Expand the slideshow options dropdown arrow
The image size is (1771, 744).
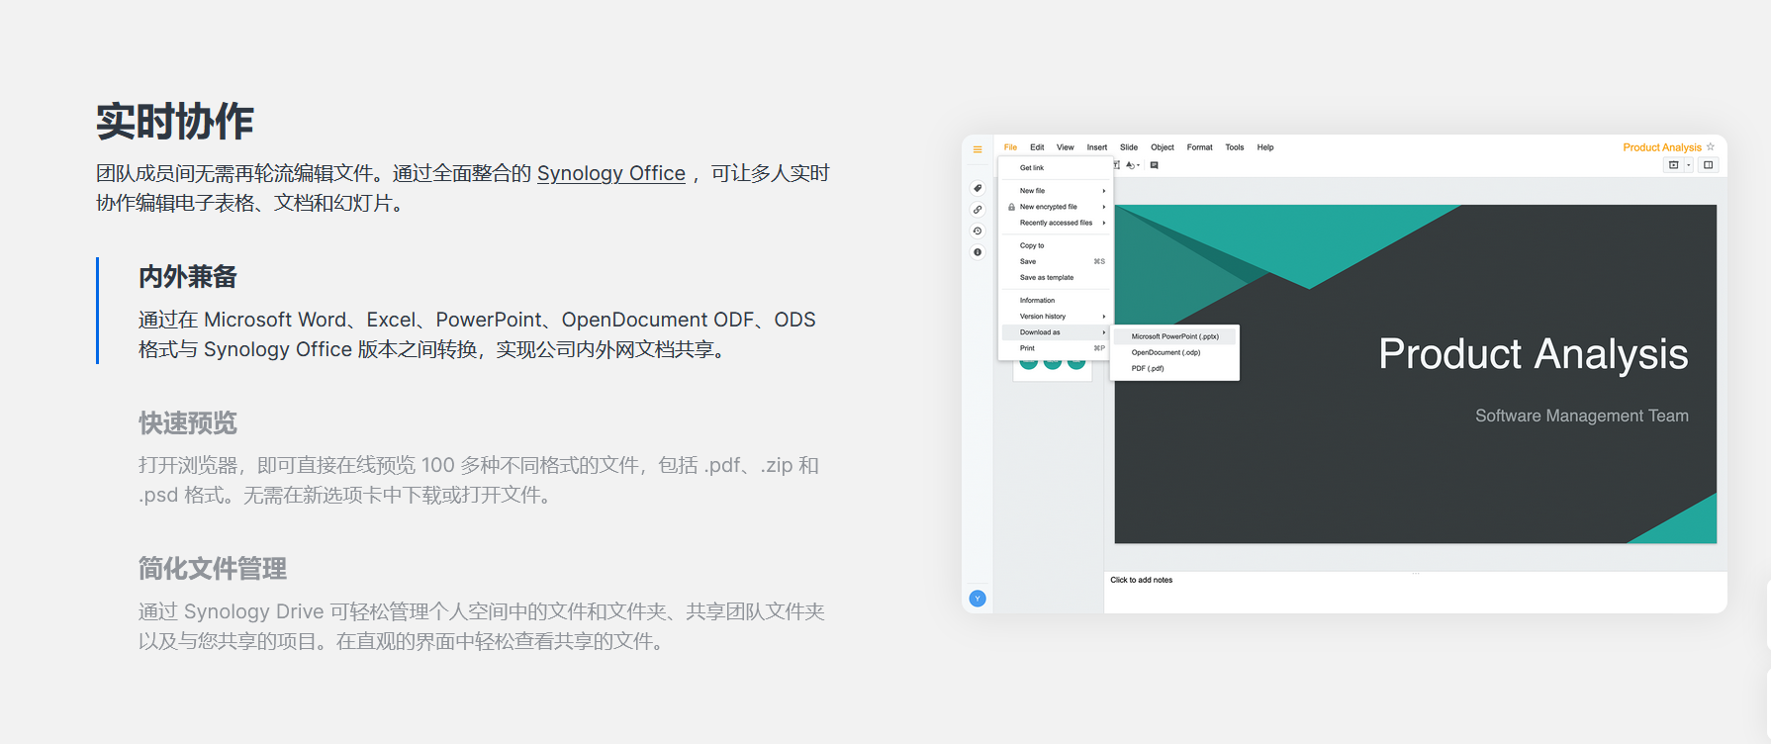(x=1689, y=165)
